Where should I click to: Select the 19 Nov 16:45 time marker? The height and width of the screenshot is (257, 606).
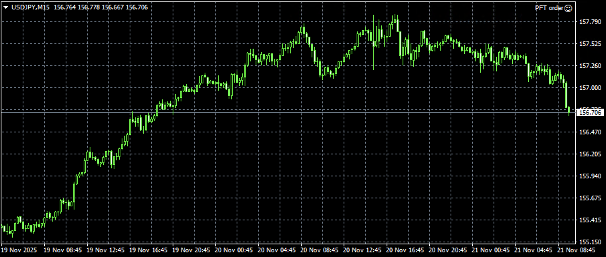click(148, 250)
